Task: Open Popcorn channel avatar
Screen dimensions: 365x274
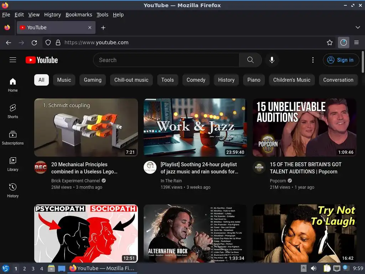Action: 259,167
